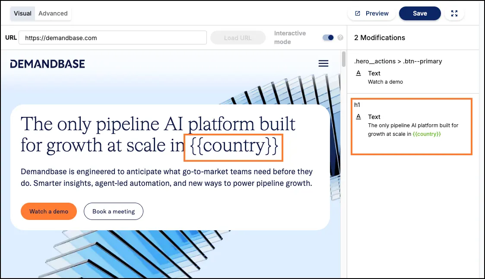Click the Book a meeting button
Screen dimensions: 485x279
coord(113,211)
